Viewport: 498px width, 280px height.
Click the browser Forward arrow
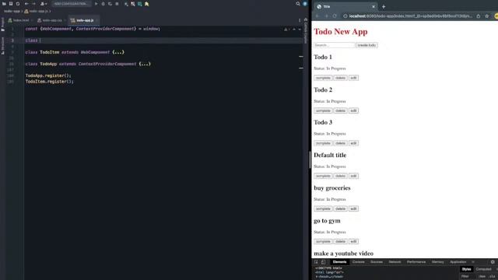[326, 16]
